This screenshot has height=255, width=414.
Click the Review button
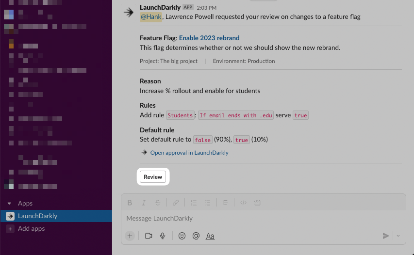coord(153,177)
